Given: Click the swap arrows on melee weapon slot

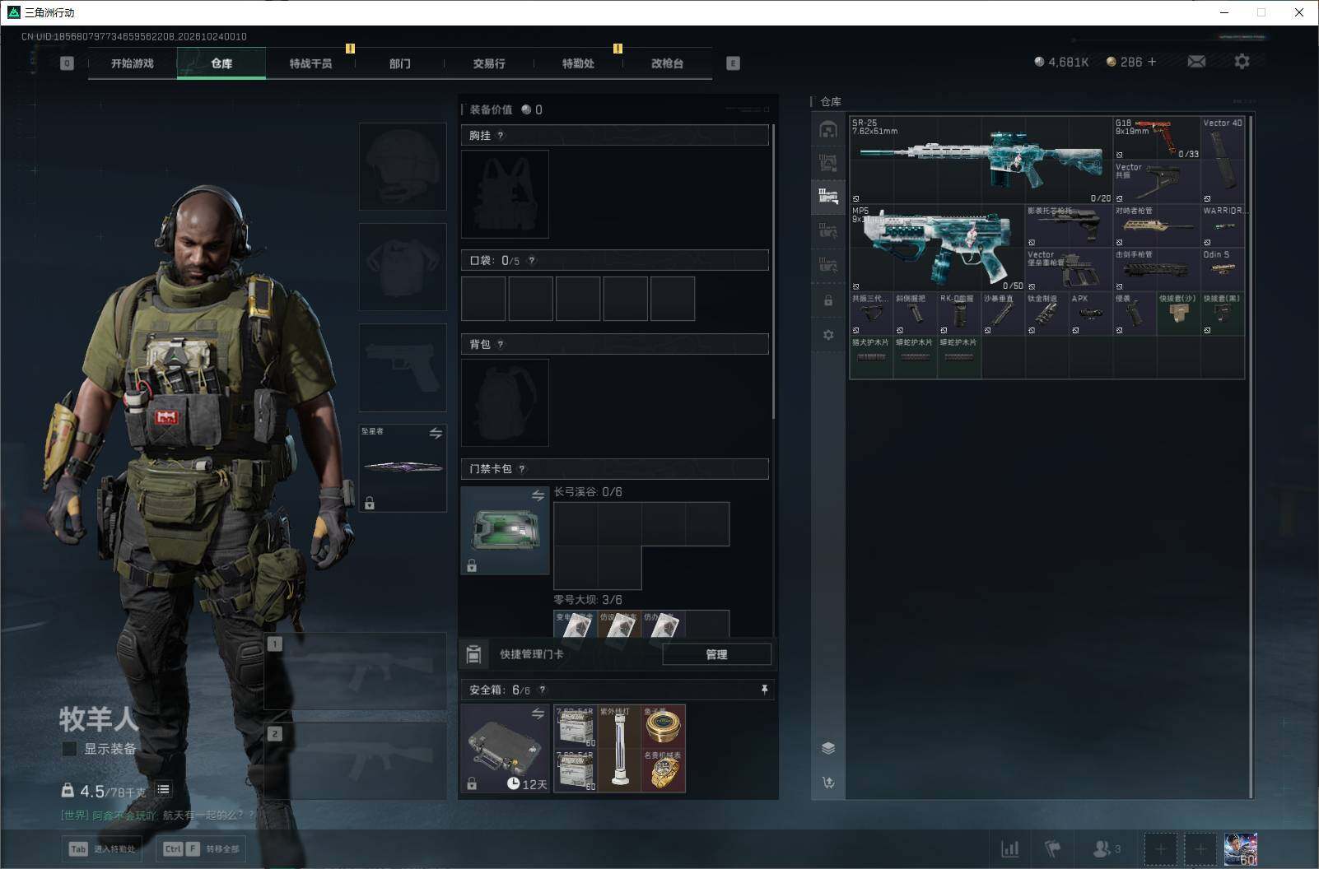Looking at the screenshot, I should 436,433.
